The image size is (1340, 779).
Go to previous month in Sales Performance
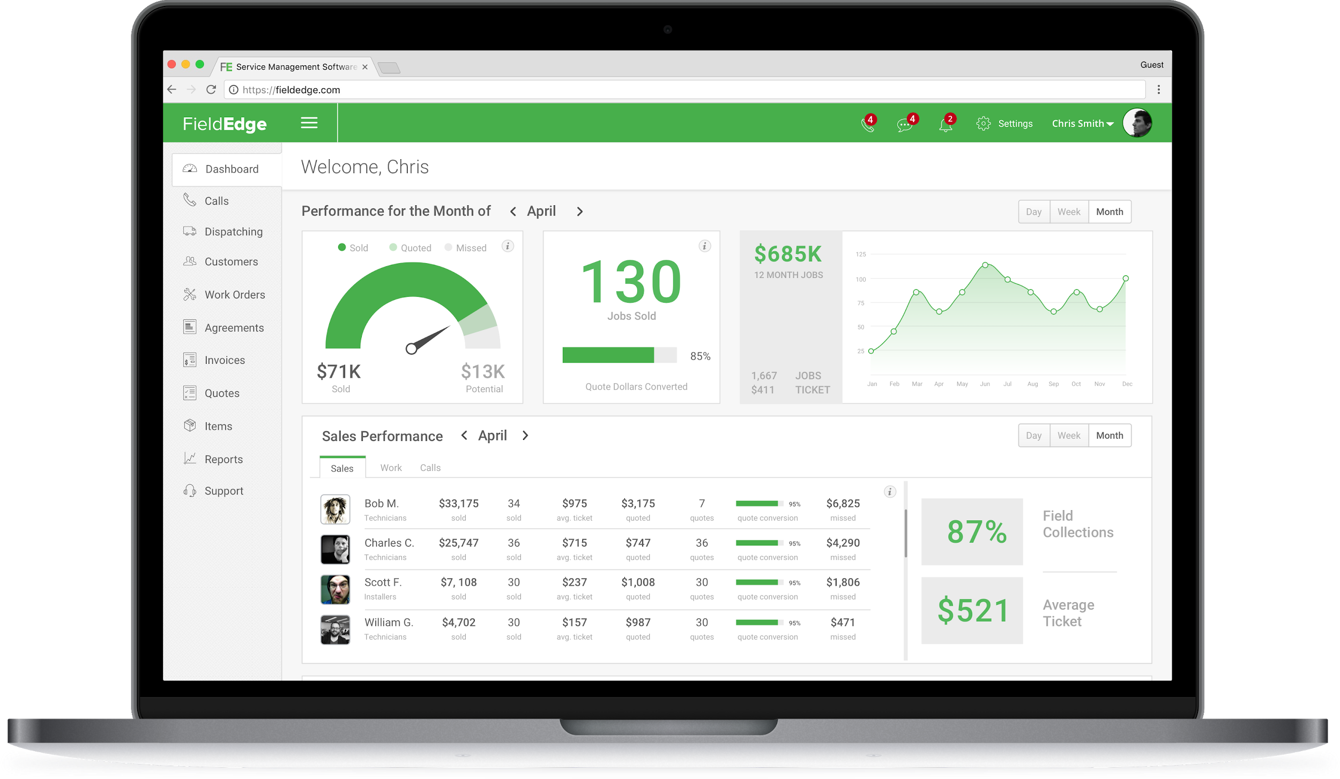(x=464, y=436)
